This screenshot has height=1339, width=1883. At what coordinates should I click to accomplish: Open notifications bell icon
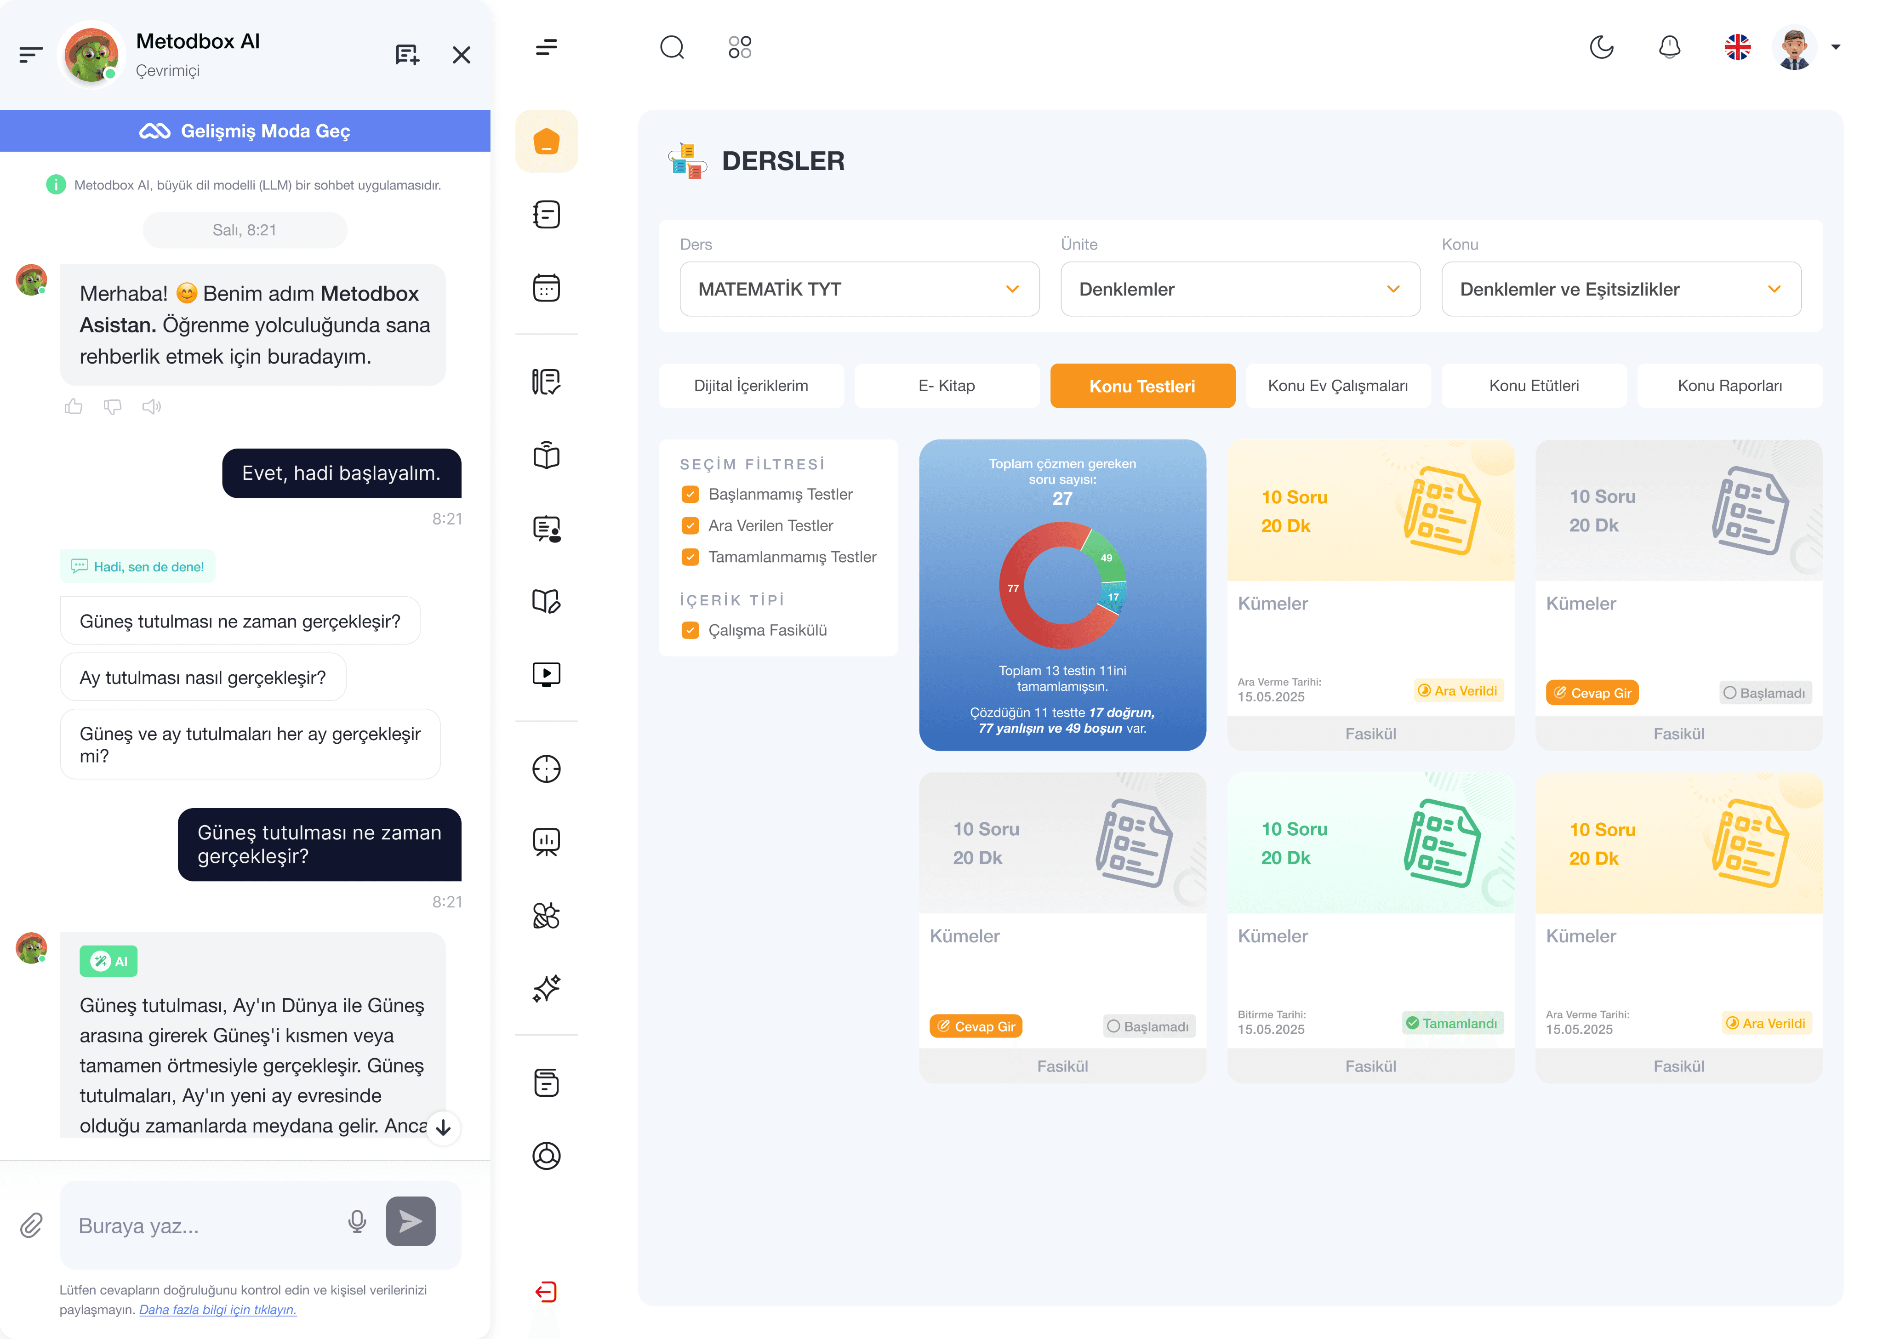[x=1669, y=47]
